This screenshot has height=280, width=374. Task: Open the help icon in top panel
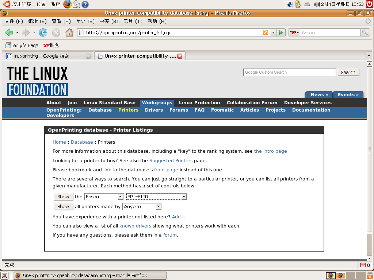coord(85,4)
